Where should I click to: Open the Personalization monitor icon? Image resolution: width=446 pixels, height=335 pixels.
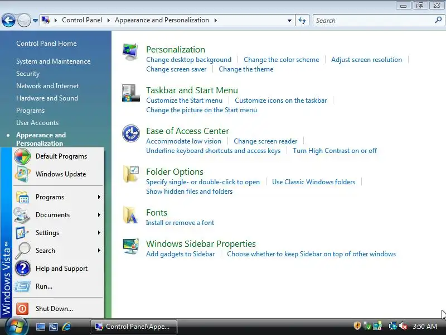130,52
